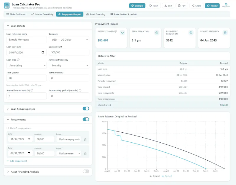236x185 pixels.
Task: Click the Revised column header
Action: point(224,63)
